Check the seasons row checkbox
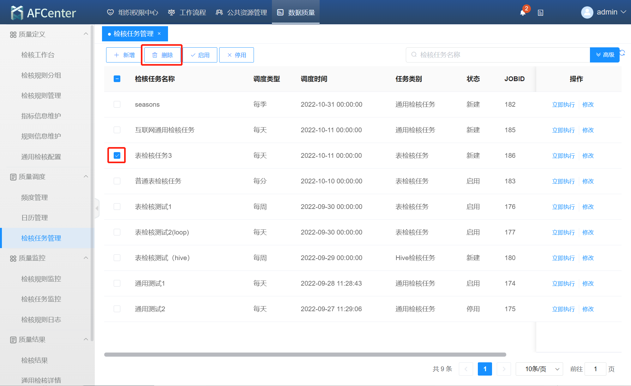 point(117,104)
